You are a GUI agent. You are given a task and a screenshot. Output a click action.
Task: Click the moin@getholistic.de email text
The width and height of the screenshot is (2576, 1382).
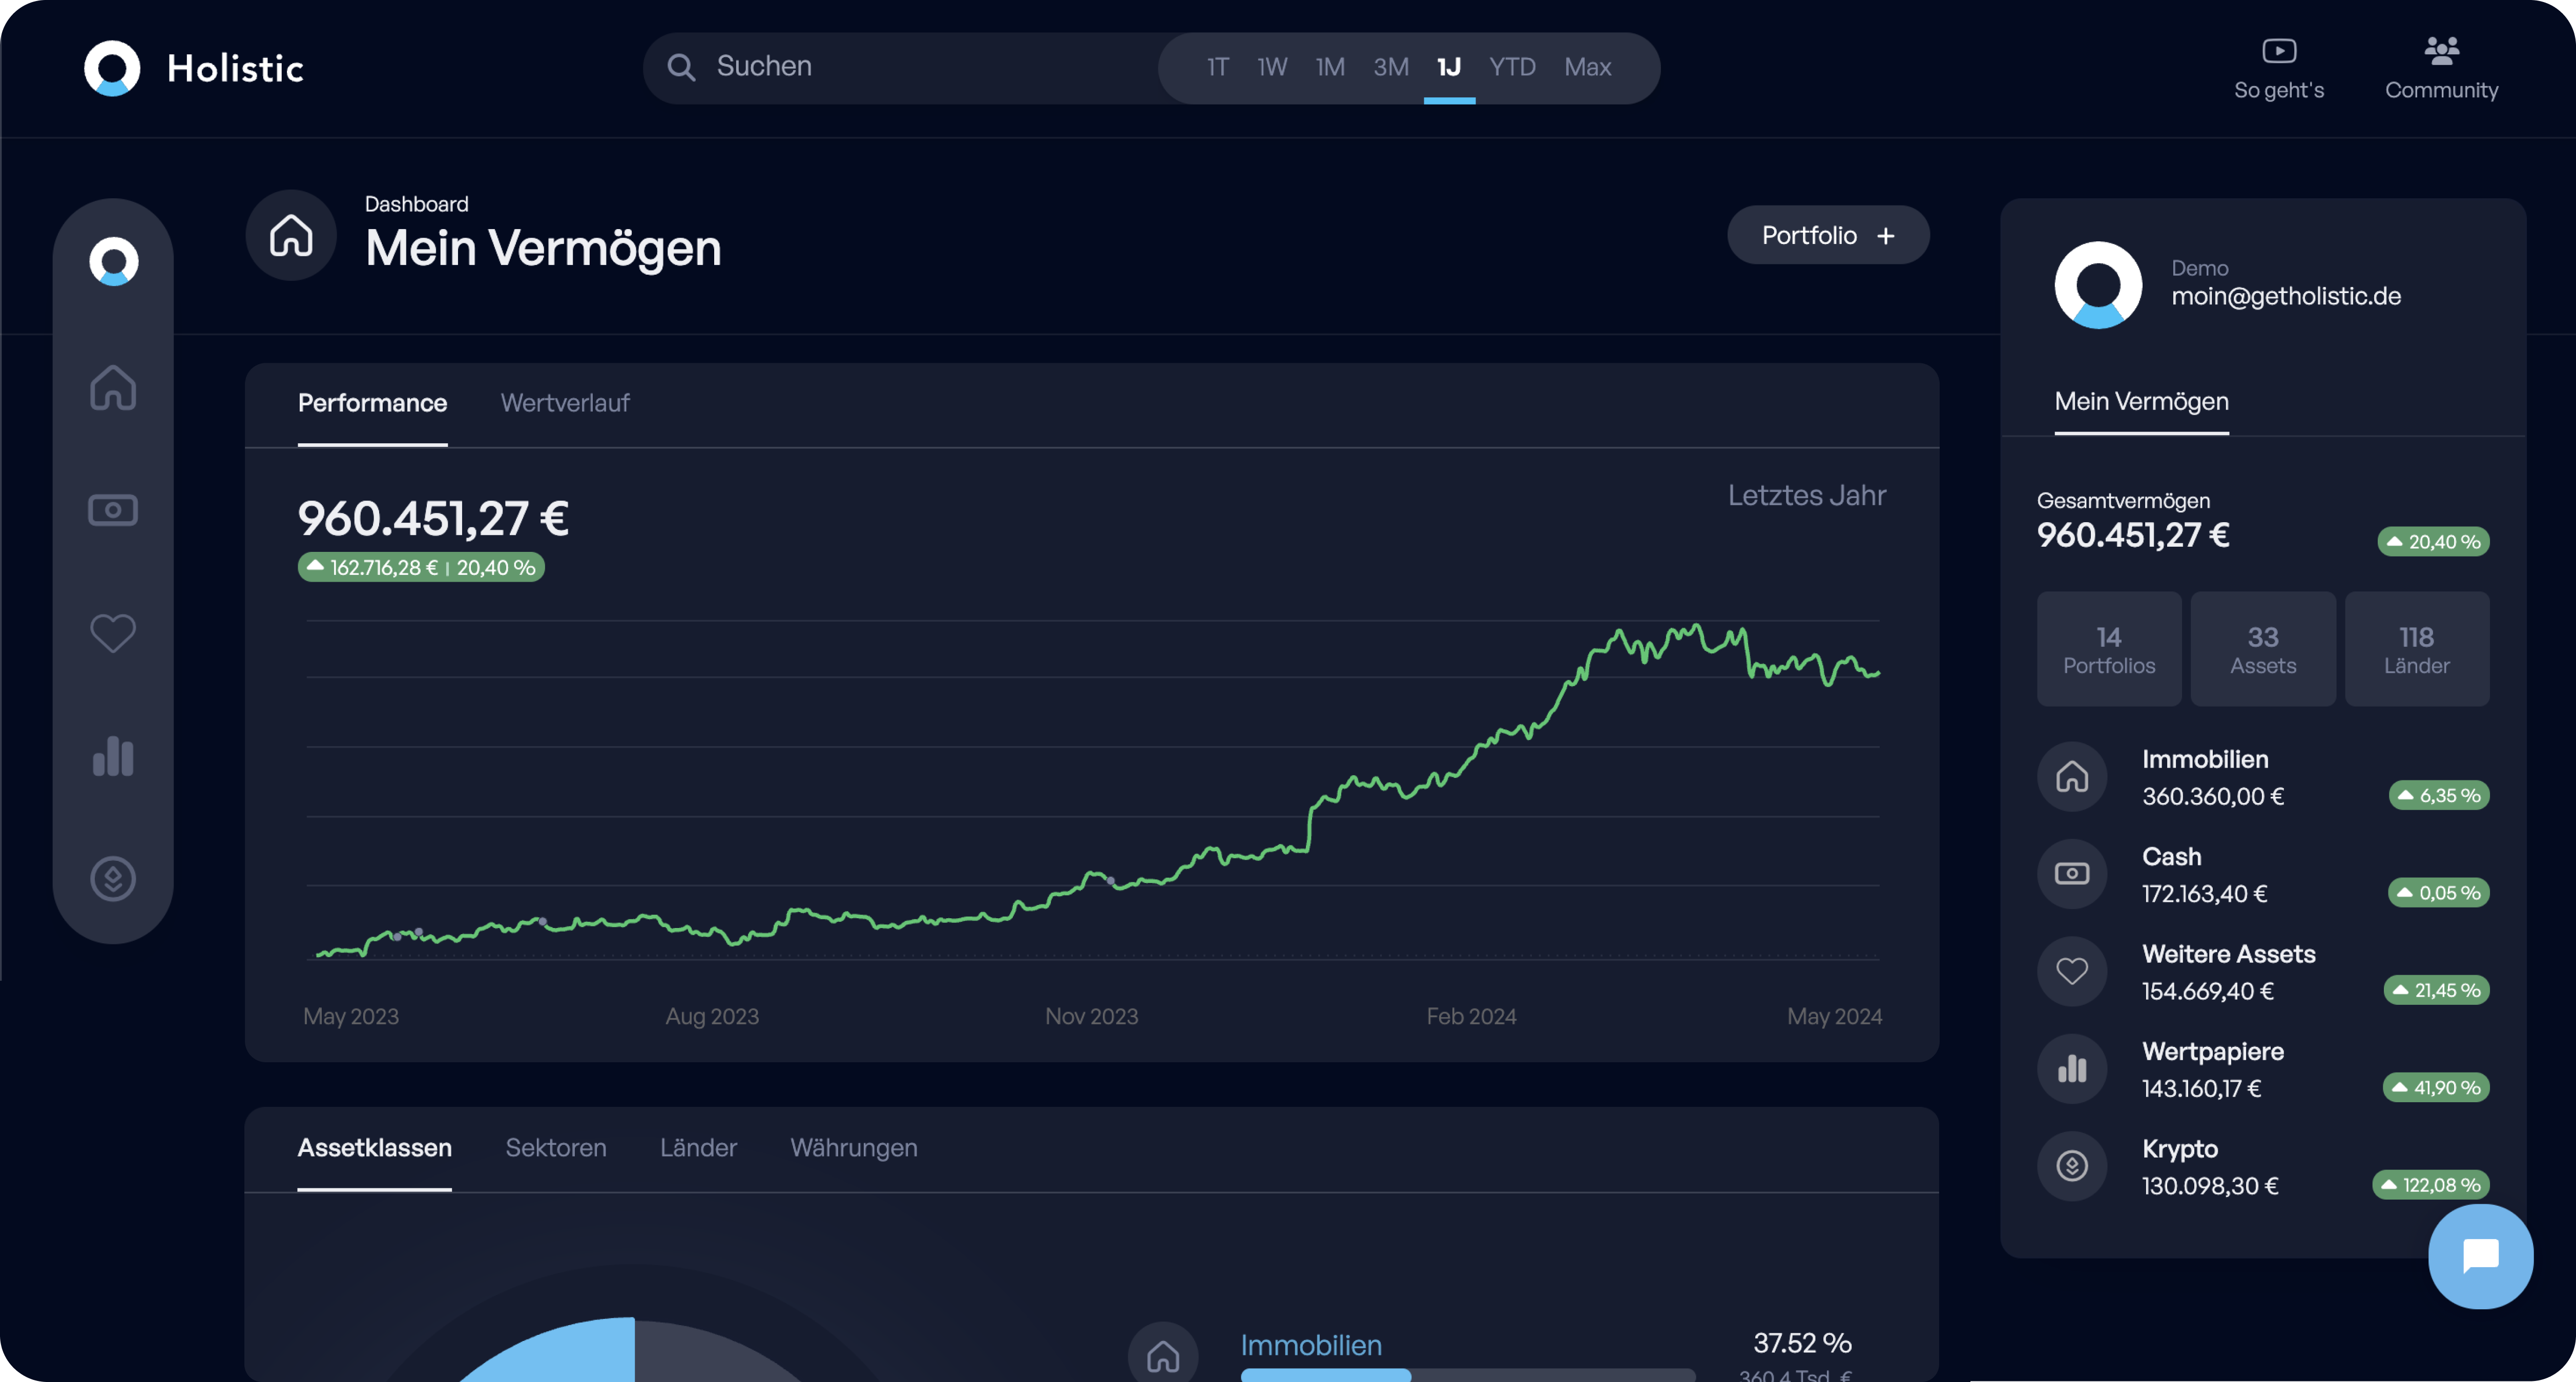(2286, 296)
